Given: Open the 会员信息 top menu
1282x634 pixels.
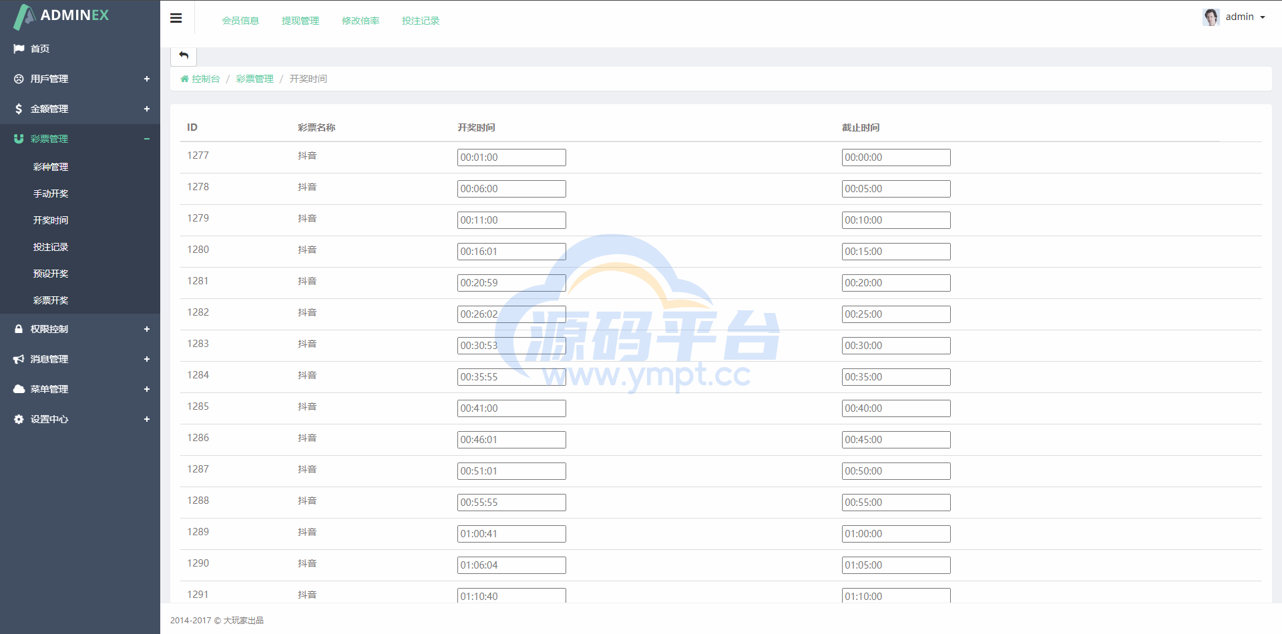Looking at the screenshot, I should [240, 21].
